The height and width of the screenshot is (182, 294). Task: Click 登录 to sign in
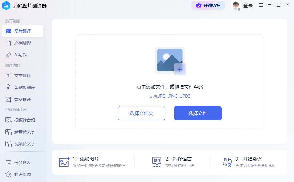pos(248,6)
